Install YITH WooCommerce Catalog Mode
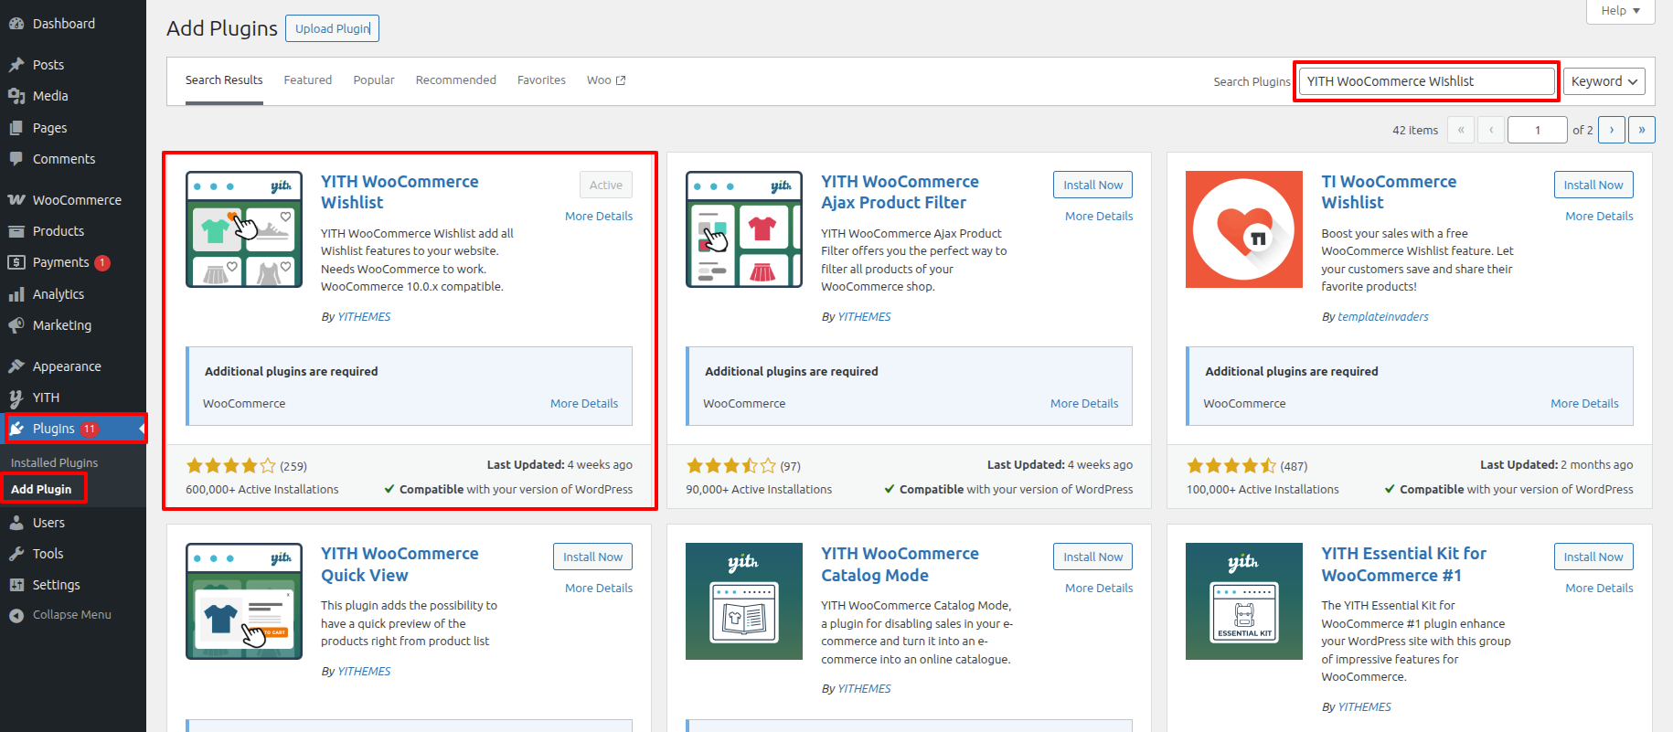1673x732 pixels. [x=1092, y=557]
